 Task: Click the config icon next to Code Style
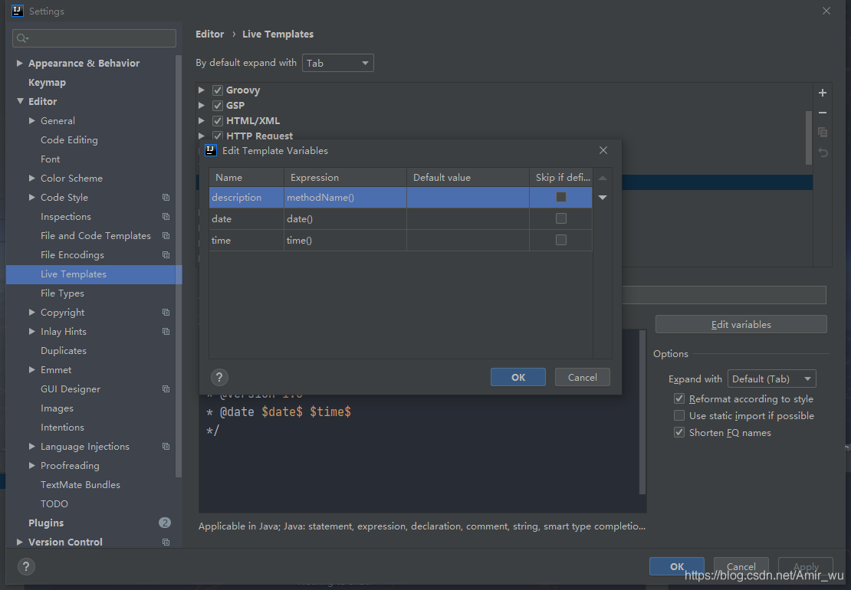pyautogui.click(x=166, y=197)
